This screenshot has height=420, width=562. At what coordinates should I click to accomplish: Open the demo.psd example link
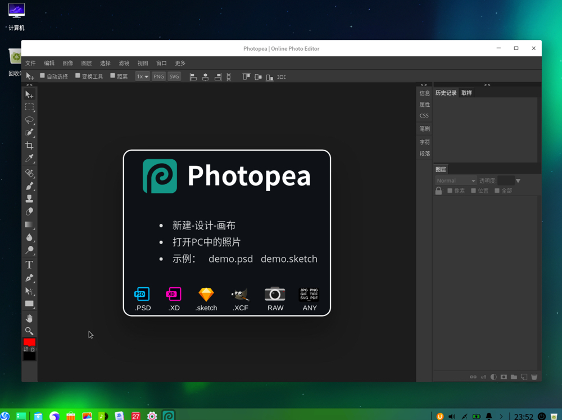[x=230, y=259]
